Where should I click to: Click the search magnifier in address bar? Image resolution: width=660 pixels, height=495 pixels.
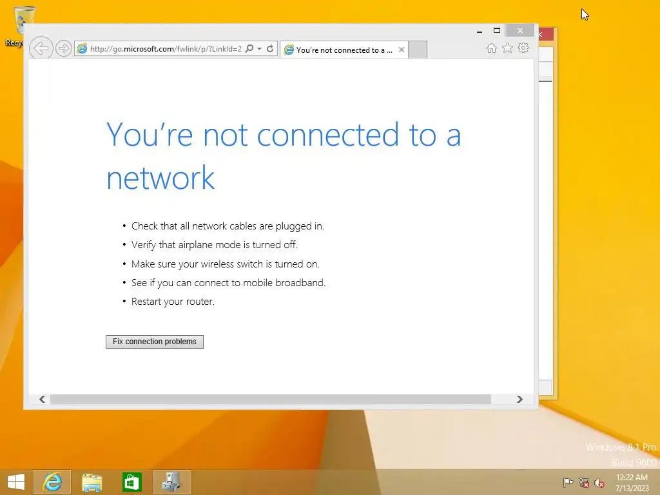click(249, 49)
